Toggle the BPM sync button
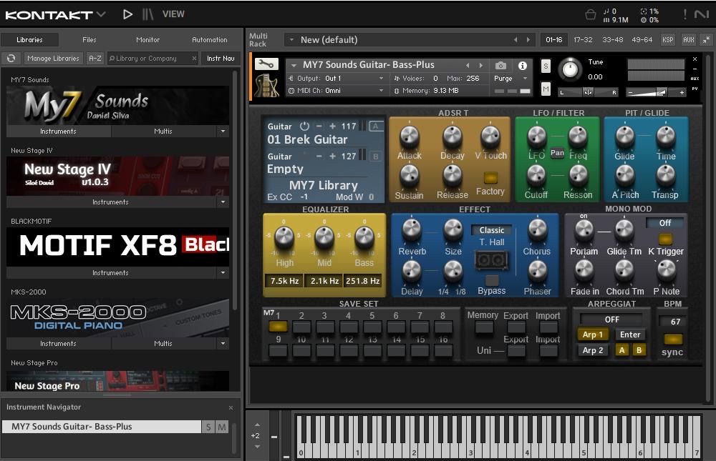 tap(672, 339)
